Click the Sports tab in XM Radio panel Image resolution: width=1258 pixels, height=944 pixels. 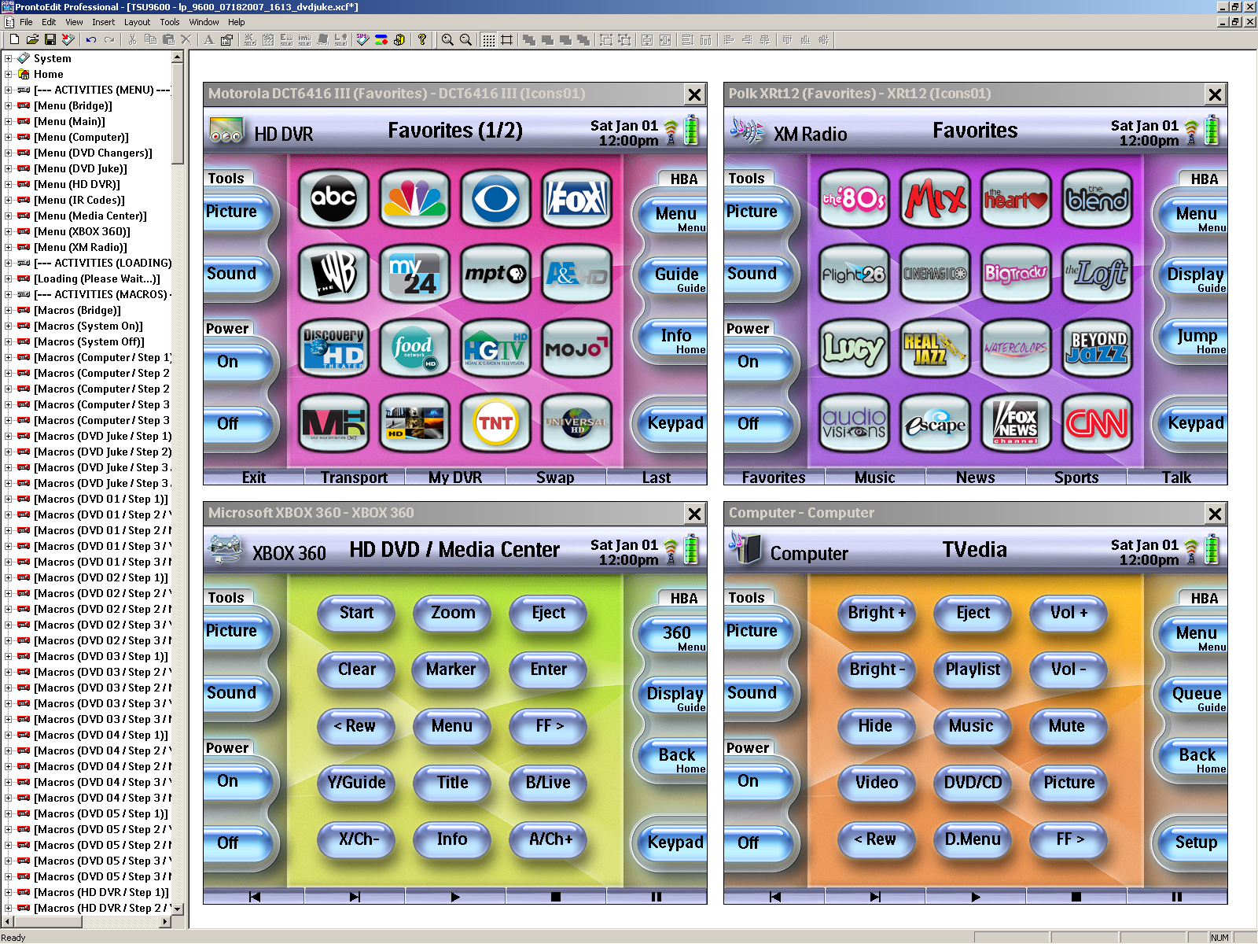tap(1076, 478)
